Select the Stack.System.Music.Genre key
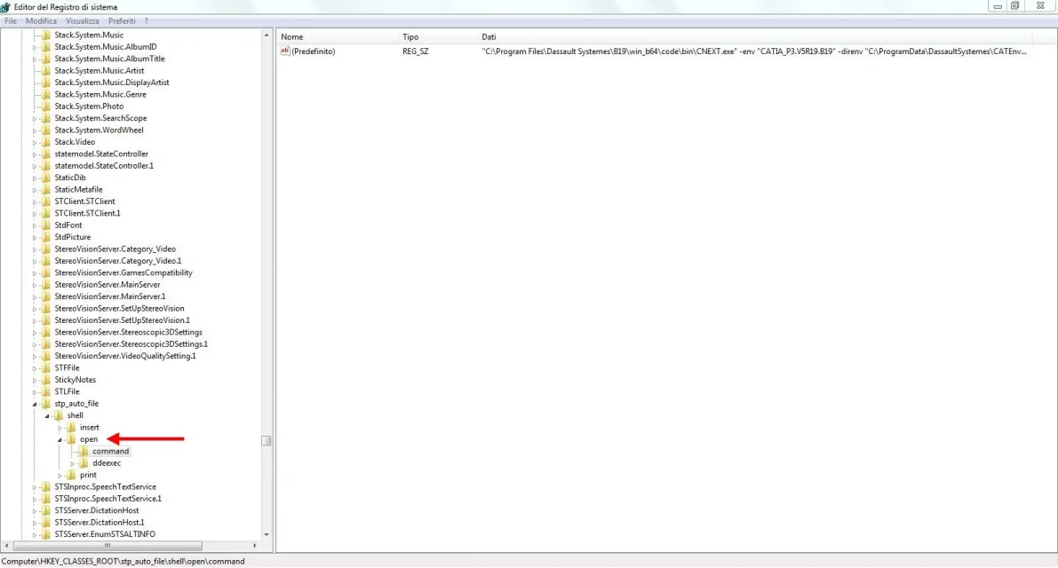This screenshot has height=568, width=1058. 99,94
